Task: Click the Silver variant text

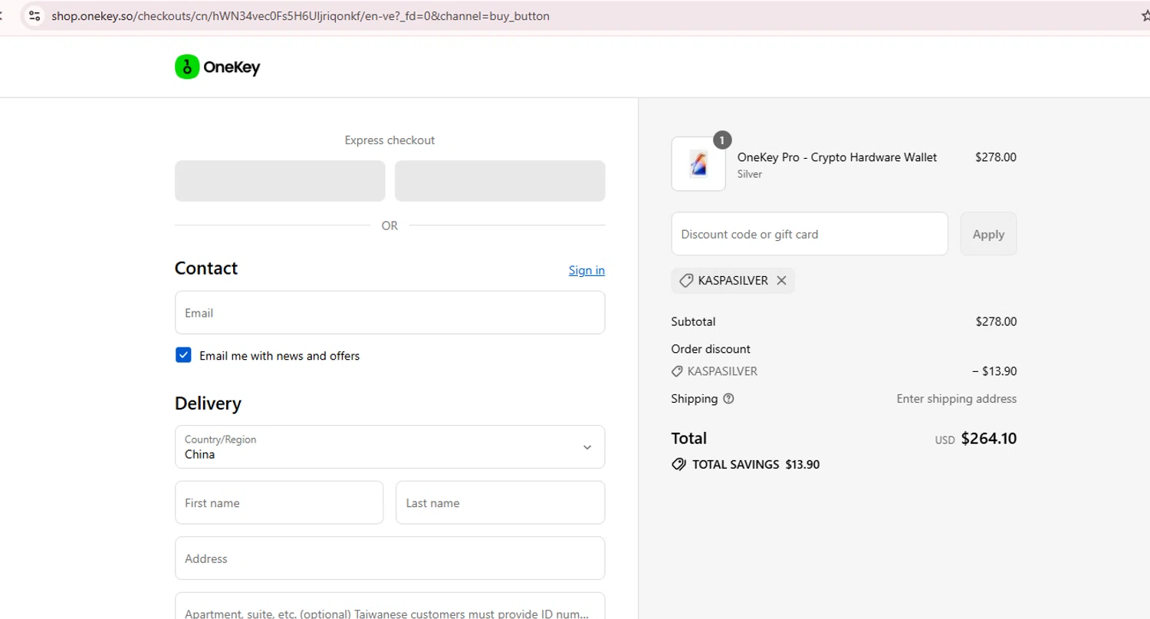Action: 750,174
